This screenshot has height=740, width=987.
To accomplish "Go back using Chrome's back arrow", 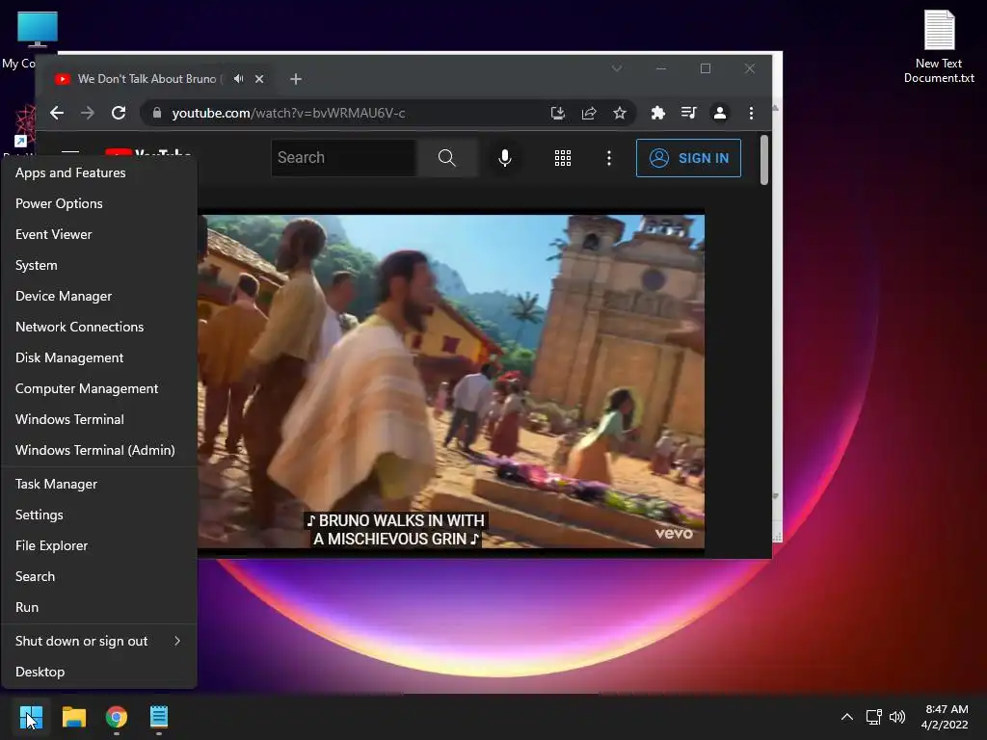I will [57, 113].
